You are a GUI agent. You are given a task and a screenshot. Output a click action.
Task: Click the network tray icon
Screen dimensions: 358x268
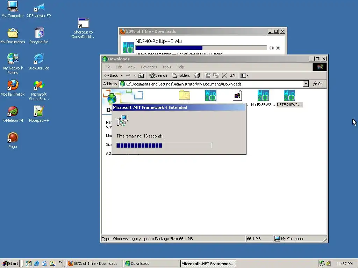tap(322, 263)
